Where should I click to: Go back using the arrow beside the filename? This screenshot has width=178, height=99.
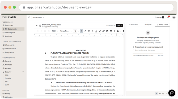[x=37, y=26]
